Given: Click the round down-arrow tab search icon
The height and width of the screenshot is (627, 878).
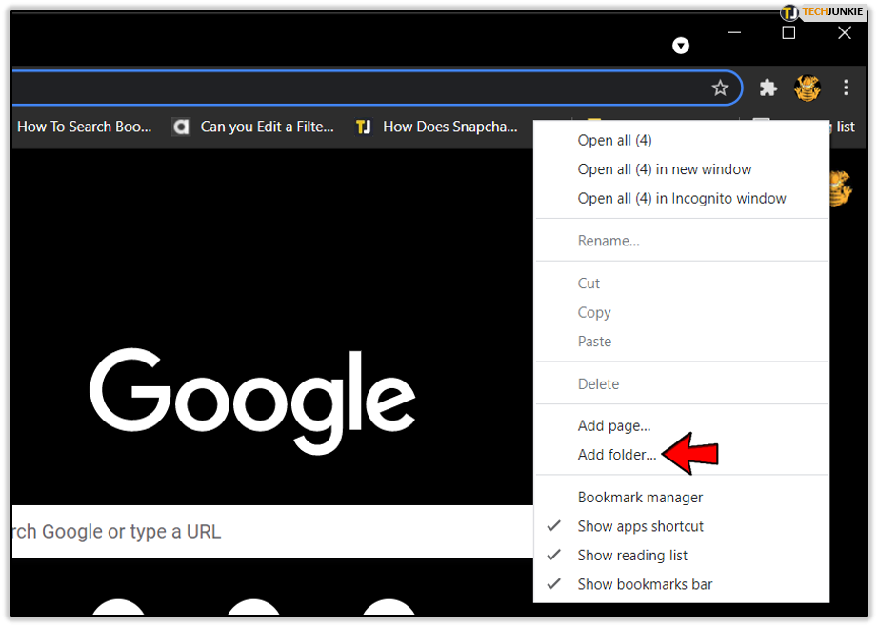Looking at the screenshot, I should tap(680, 46).
